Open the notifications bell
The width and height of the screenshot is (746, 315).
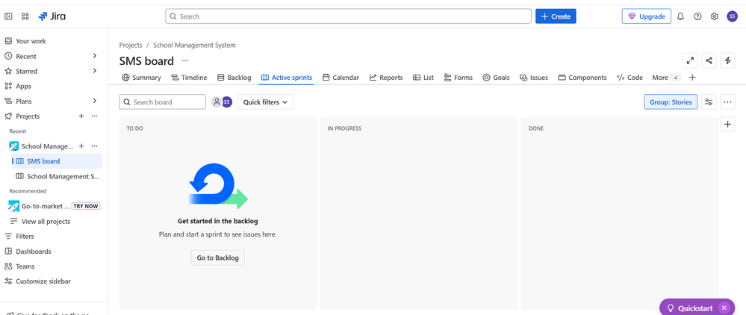[x=680, y=16]
